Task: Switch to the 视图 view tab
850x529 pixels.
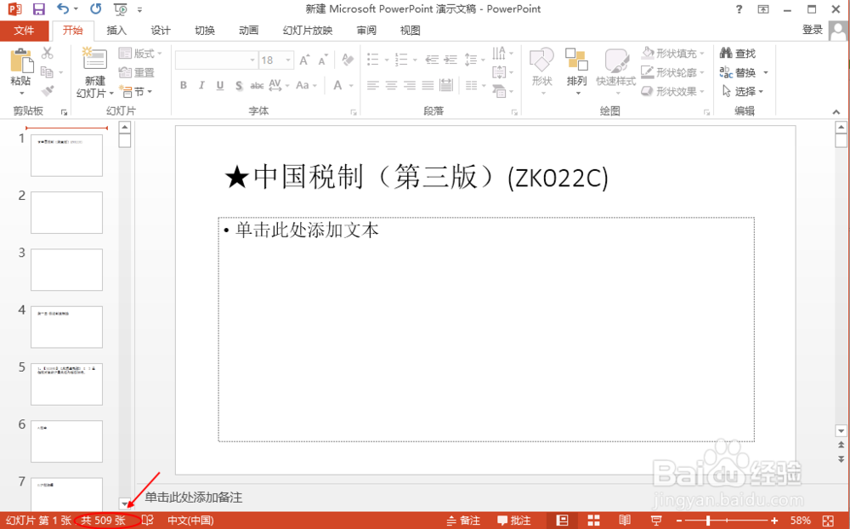Action: point(411,31)
